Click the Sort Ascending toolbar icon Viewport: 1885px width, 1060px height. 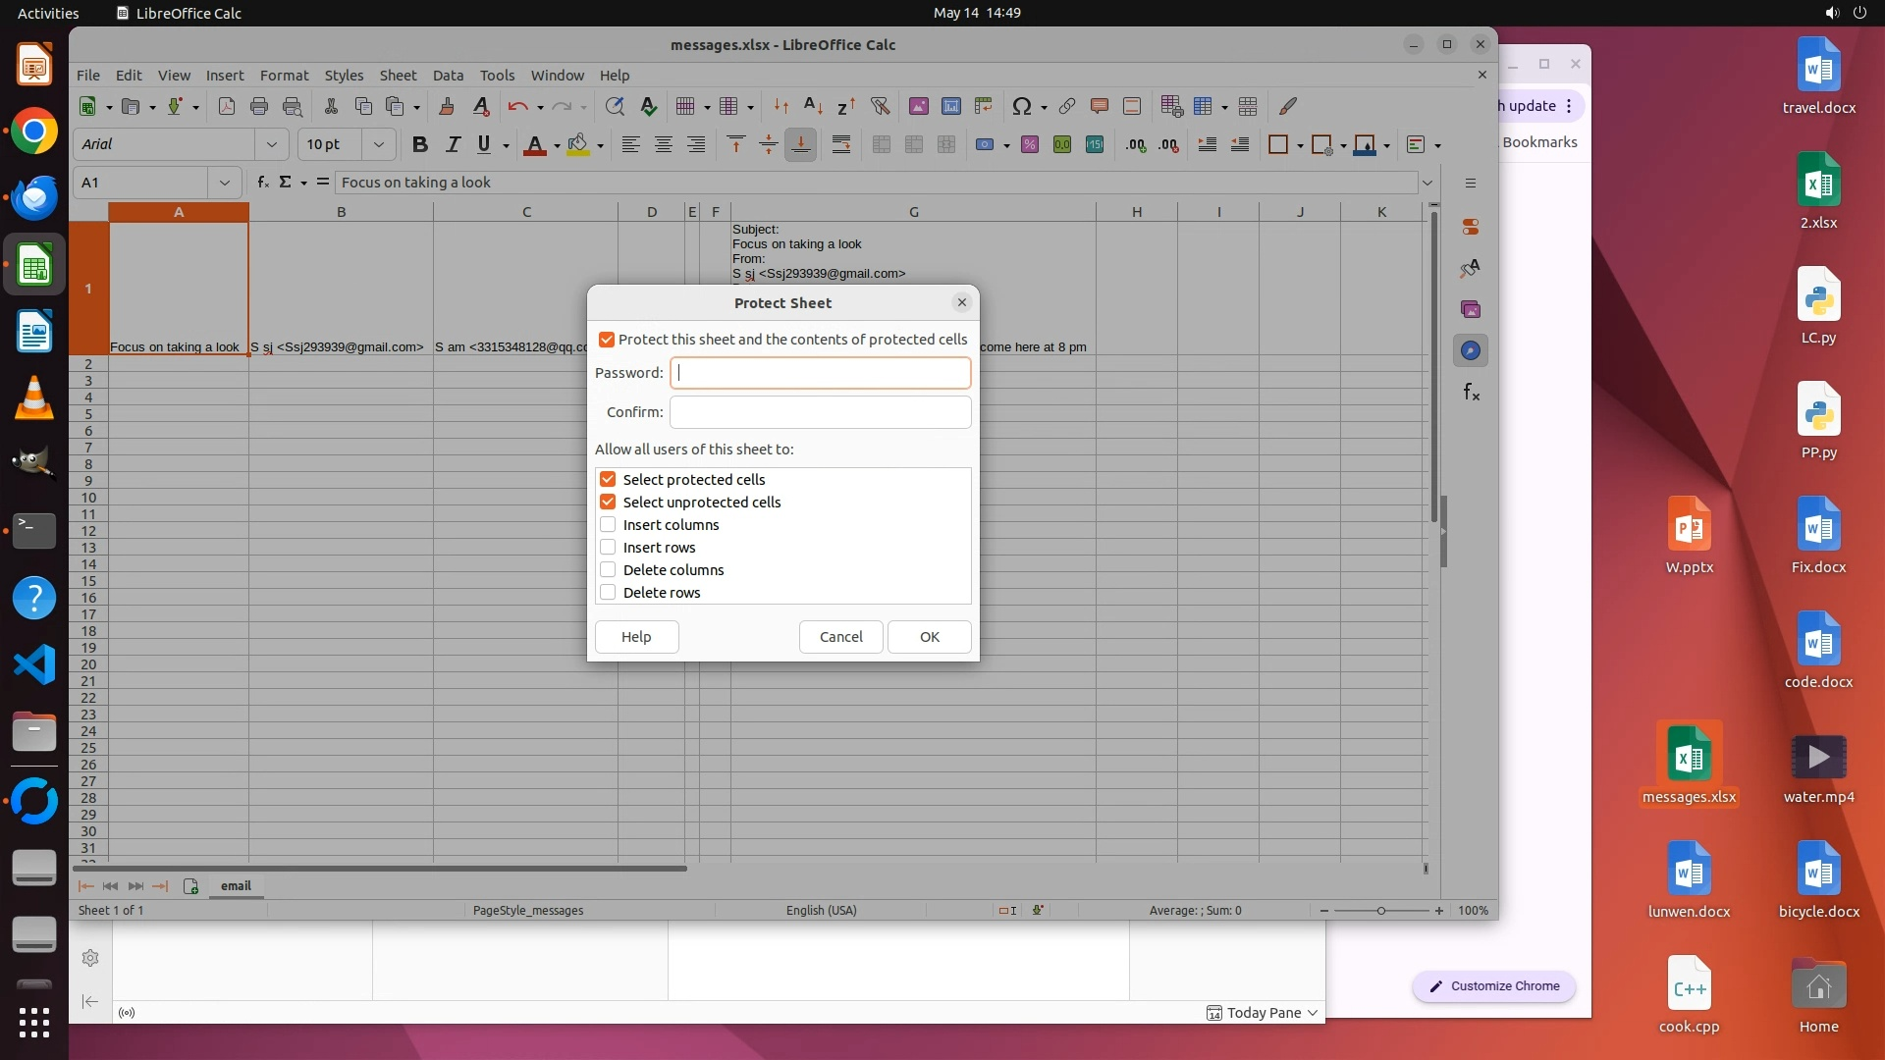pyautogui.click(x=813, y=106)
